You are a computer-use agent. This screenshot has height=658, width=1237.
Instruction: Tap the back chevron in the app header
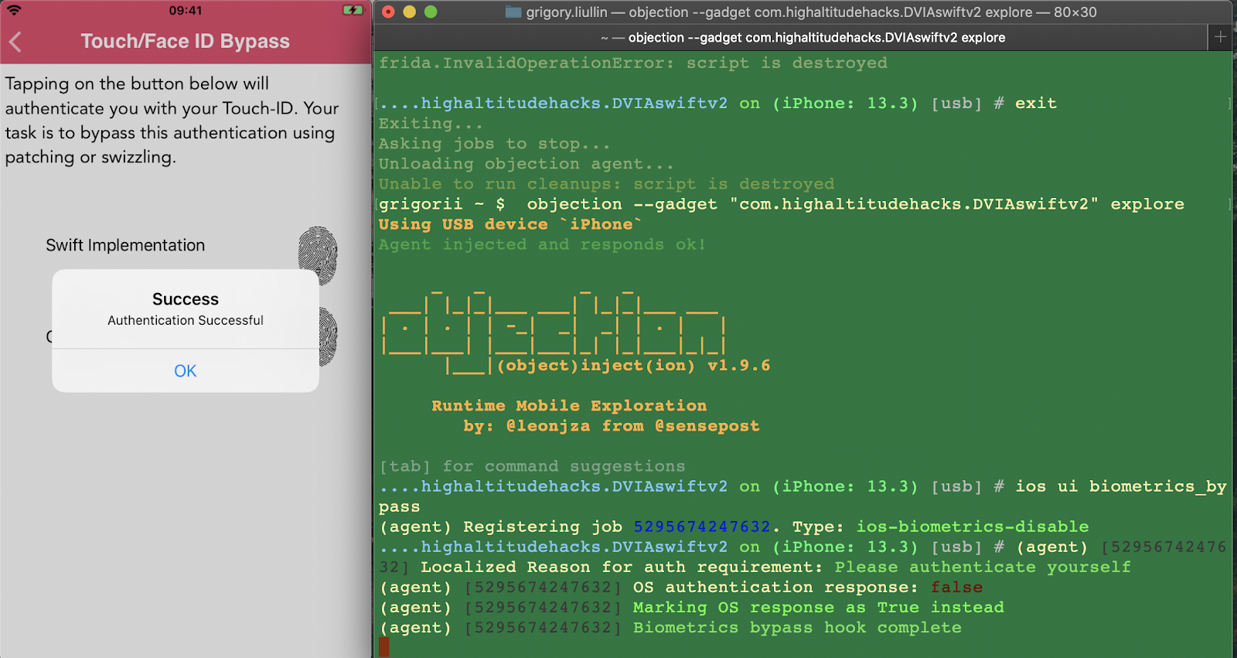coord(15,42)
